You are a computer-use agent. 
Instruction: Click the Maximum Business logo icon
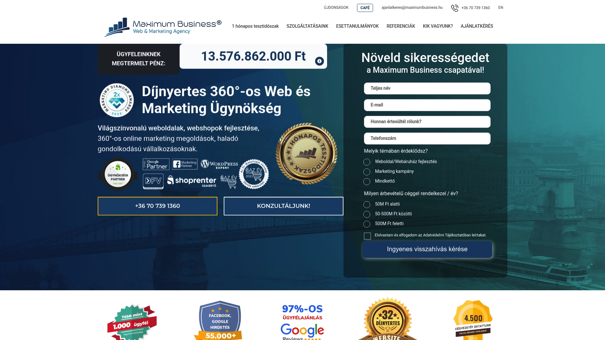117,27
